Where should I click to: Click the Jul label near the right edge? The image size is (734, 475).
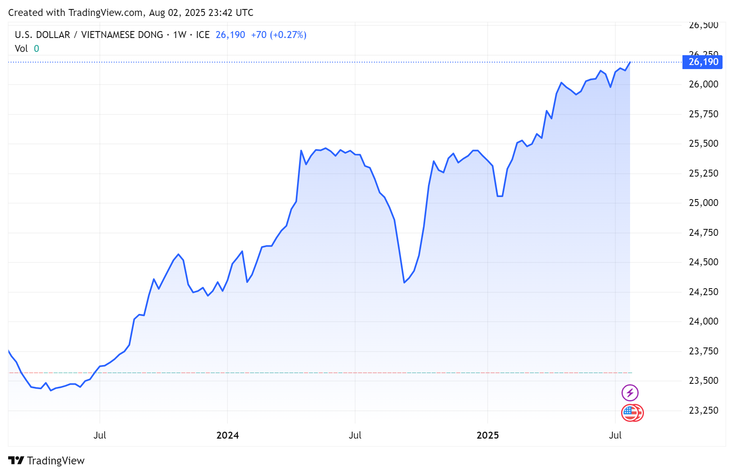pos(615,435)
